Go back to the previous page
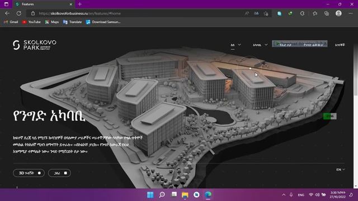The image size is (358, 201). pos(7,13)
